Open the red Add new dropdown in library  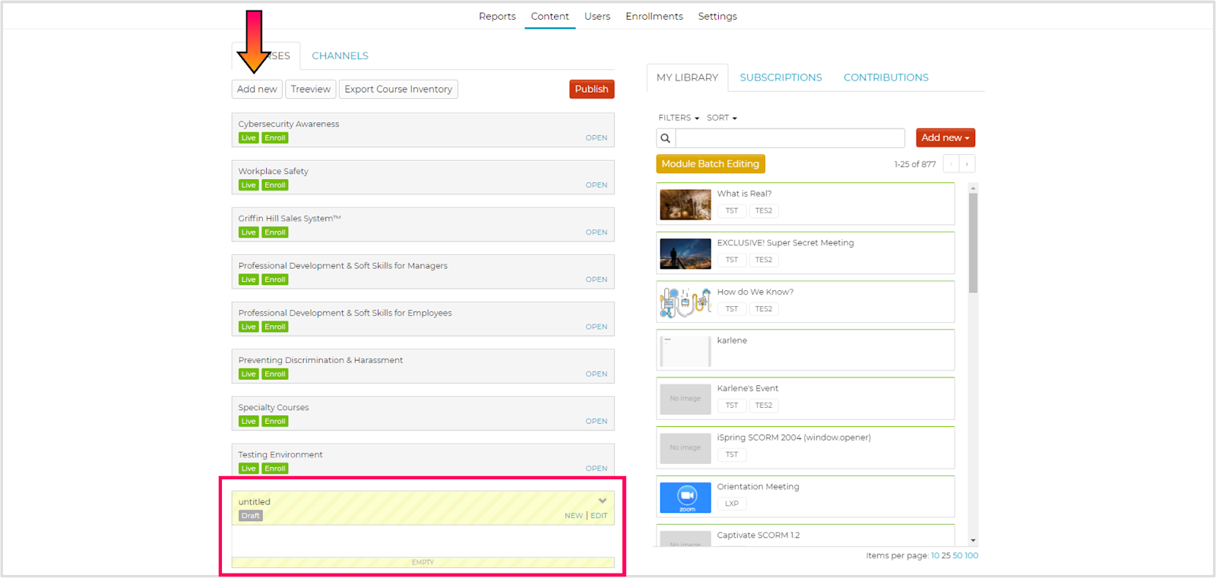pos(945,137)
